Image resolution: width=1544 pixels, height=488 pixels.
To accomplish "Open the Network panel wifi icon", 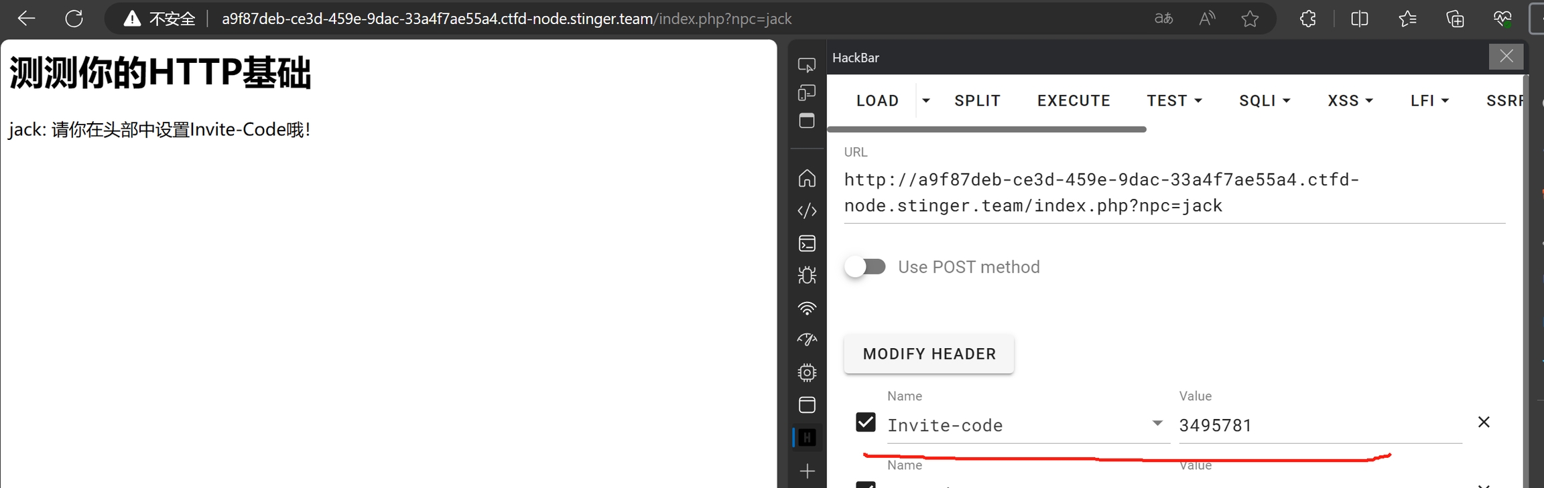I will pos(807,309).
